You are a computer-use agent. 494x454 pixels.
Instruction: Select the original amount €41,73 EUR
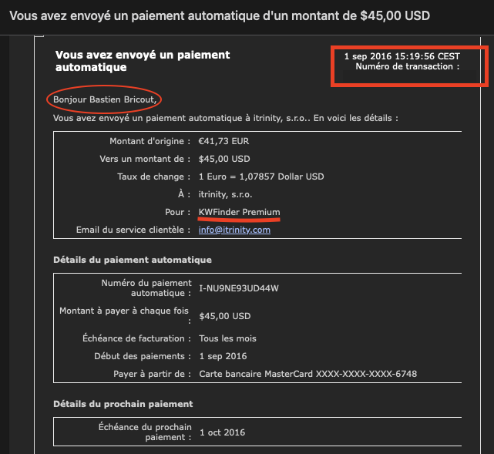tap(223, 141)
